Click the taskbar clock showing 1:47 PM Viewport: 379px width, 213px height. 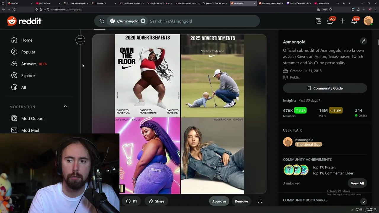pos(369,209)
